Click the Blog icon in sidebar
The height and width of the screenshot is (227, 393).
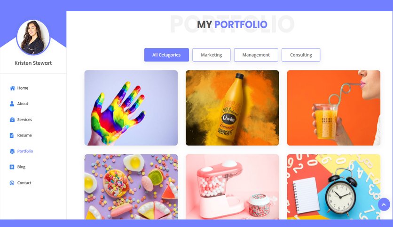tap(12, 167)
